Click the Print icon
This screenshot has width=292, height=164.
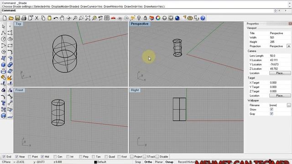pos(24,18)
